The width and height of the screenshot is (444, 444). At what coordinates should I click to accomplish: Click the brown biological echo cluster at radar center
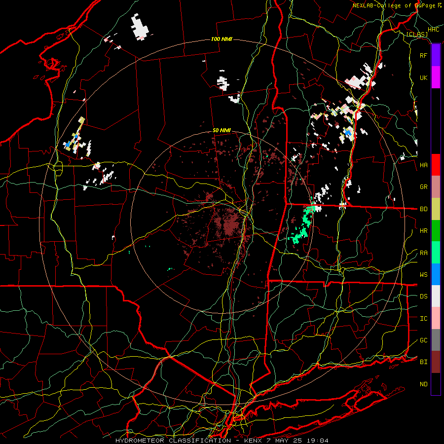(228, 223)
